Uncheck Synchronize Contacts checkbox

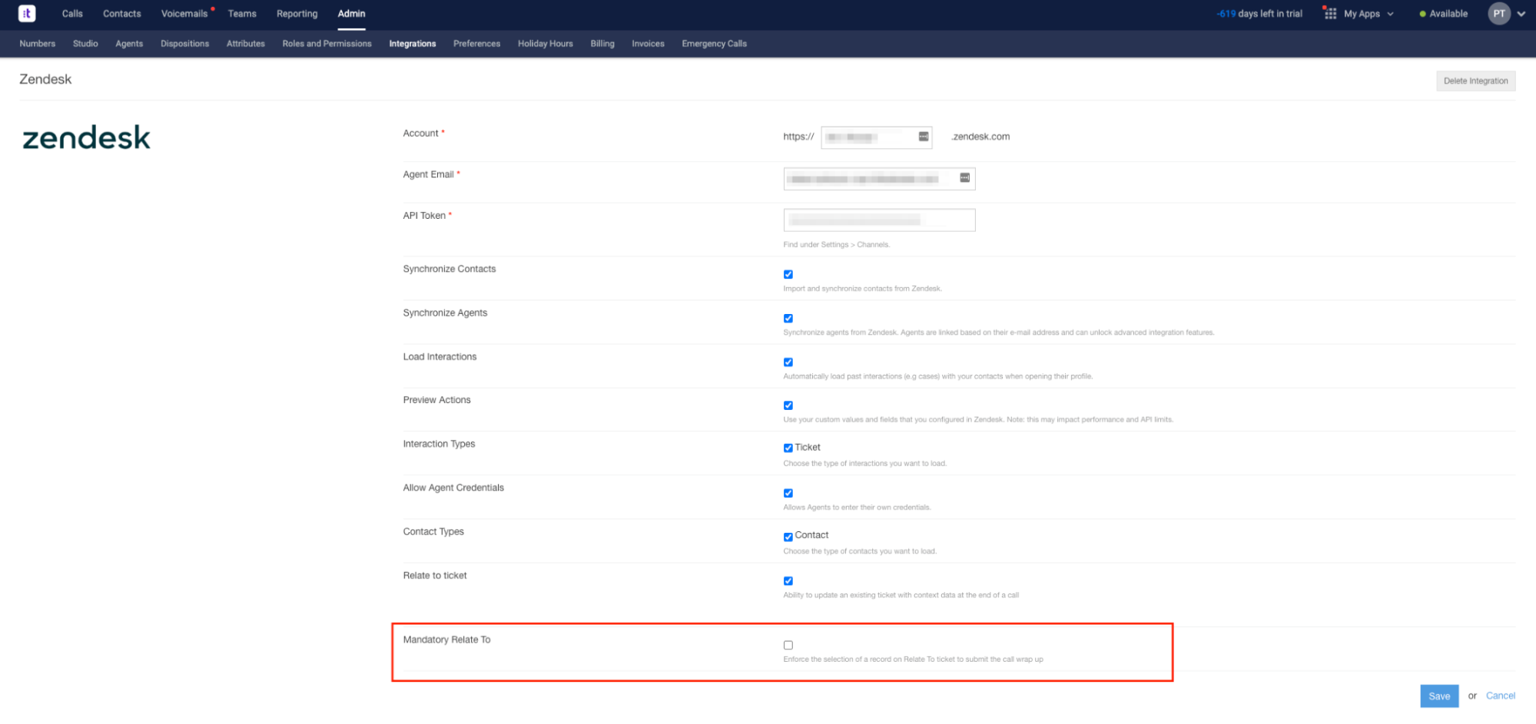click(788, 274)
